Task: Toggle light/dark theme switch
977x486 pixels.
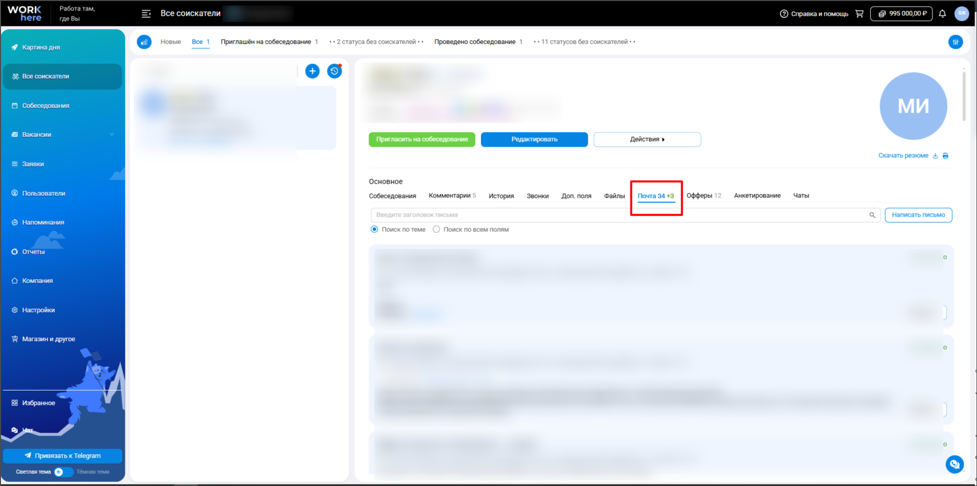Action: [x=63, y=472]
